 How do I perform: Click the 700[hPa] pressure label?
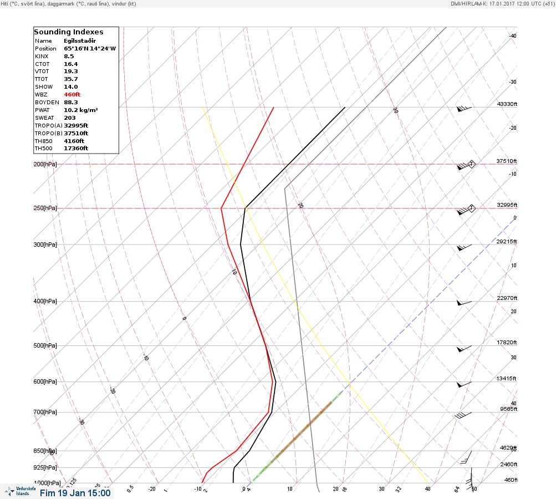click(45, 412)
